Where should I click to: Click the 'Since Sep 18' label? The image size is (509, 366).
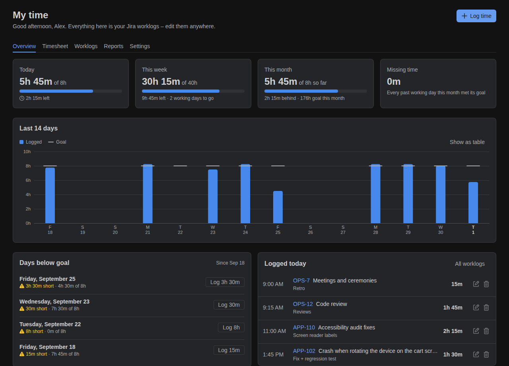click(x=230, y=263)
